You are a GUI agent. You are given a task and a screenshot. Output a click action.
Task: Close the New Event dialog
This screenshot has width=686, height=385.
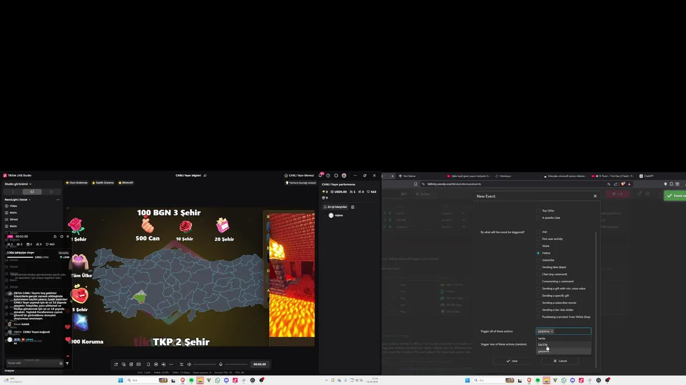(x=595, y=196)
